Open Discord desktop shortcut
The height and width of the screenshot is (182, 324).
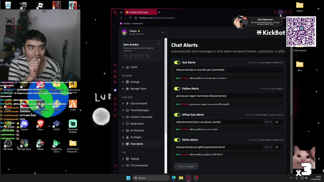click(x=24, y=125)
